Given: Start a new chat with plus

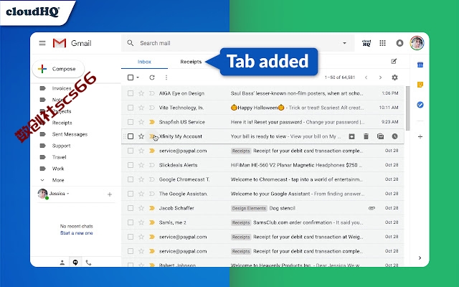Looking at the screenshot, I should [110, 194].
